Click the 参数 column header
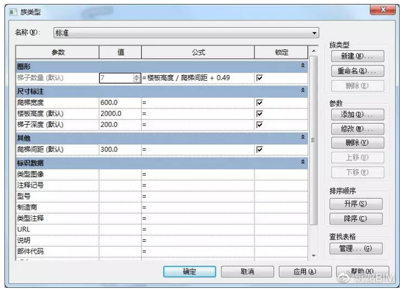This screenshot has width=403, height=289. click(x=58, y=52)
